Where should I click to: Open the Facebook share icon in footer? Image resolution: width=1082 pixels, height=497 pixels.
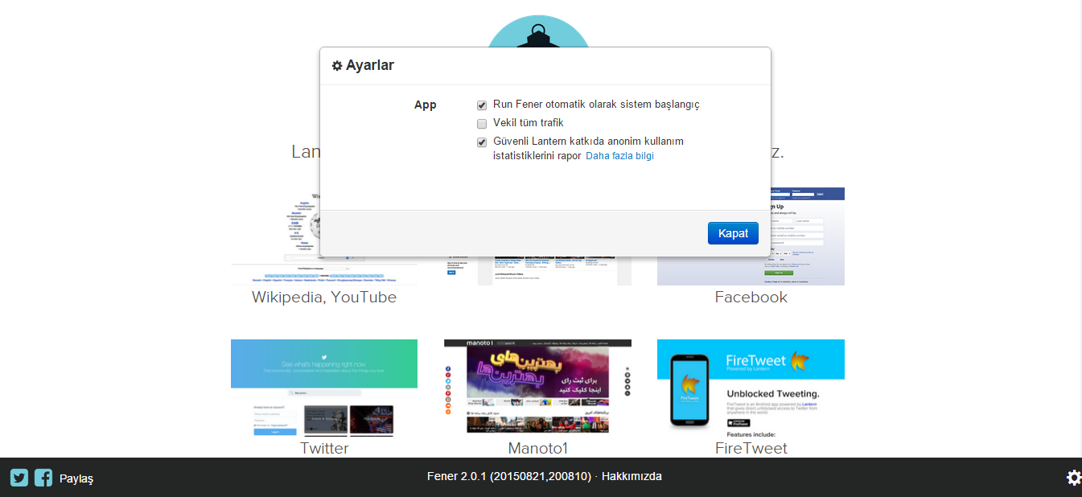point(43,477)
